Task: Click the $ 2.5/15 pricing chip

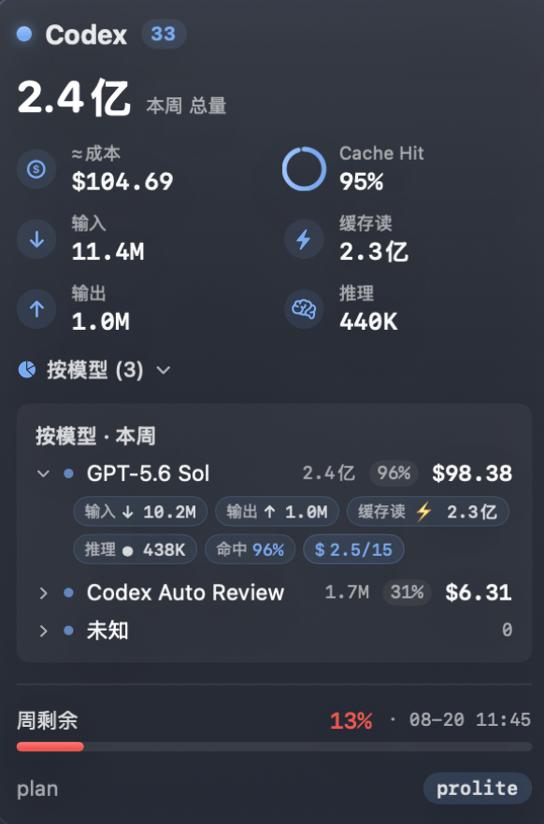Action: tap(353, 549)
